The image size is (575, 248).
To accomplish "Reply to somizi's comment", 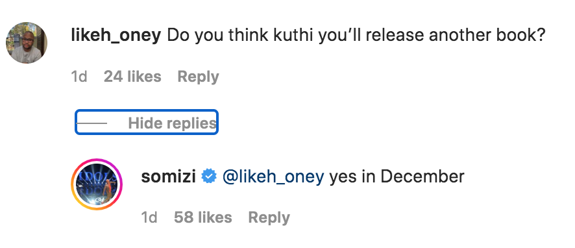I will click(x=269, y=218).
